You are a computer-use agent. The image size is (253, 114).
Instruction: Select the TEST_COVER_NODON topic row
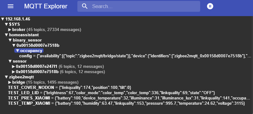pos(70,88)
